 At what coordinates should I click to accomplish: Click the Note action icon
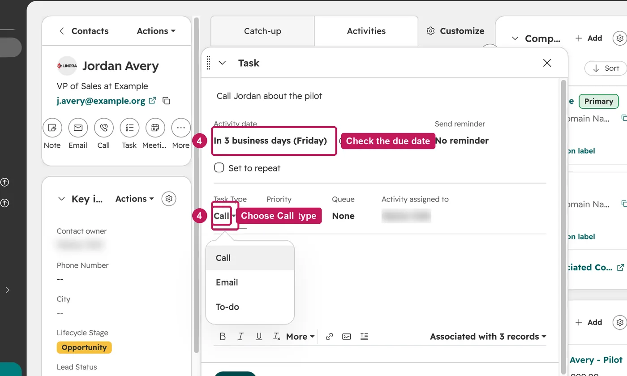coord(52,128)
